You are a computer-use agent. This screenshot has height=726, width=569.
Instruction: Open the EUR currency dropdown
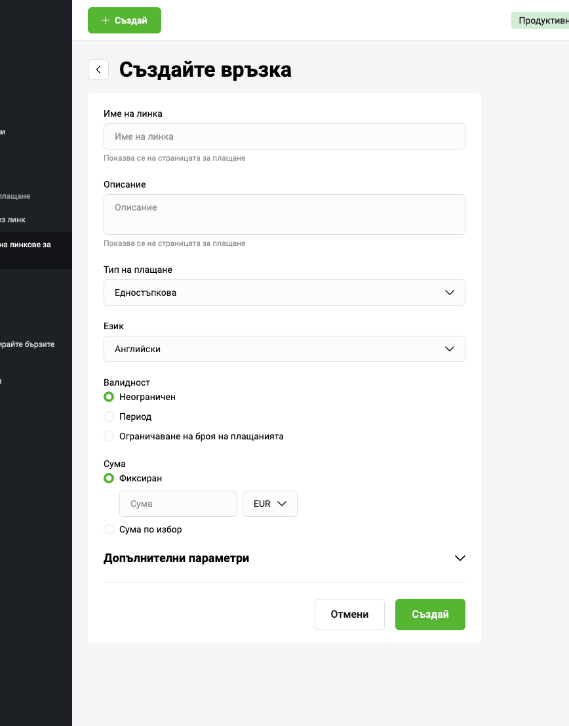(x=270, y=504)
